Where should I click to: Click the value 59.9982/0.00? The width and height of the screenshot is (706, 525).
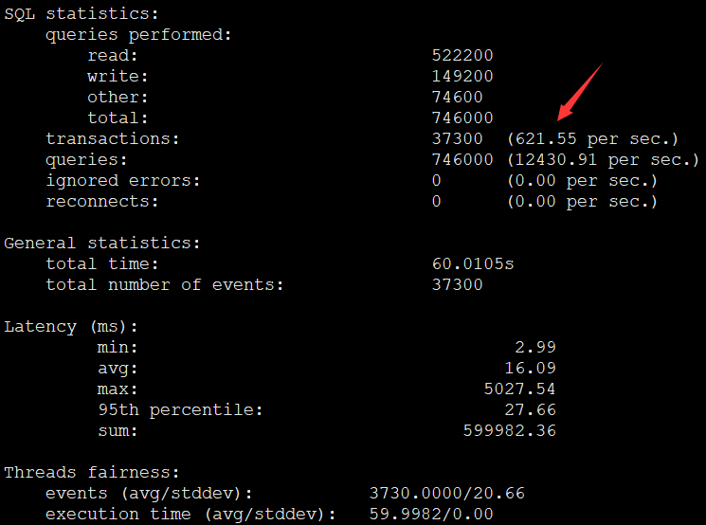click(x=431, y=515)
